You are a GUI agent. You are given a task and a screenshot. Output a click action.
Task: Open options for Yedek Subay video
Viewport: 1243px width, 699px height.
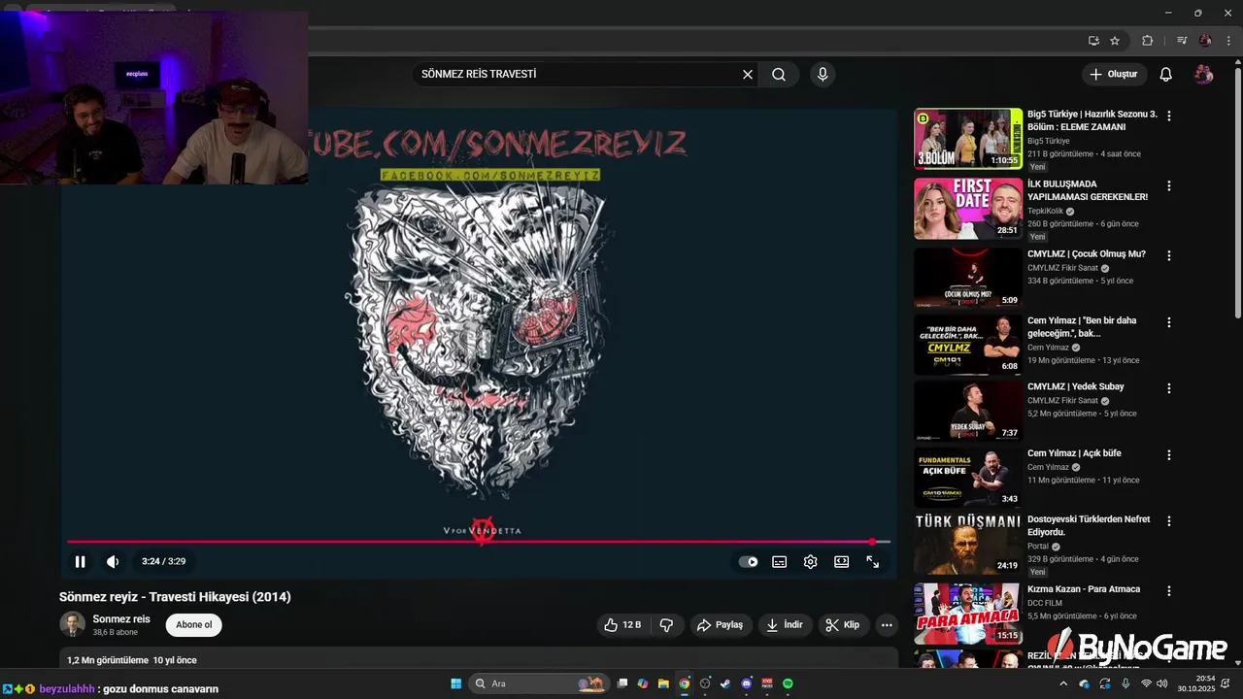(1169, 388)
